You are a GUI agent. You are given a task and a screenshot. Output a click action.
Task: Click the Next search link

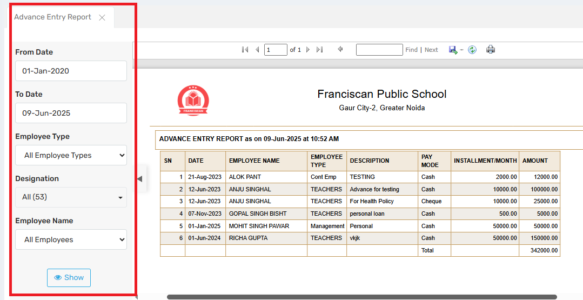click(x=431, y=50)
